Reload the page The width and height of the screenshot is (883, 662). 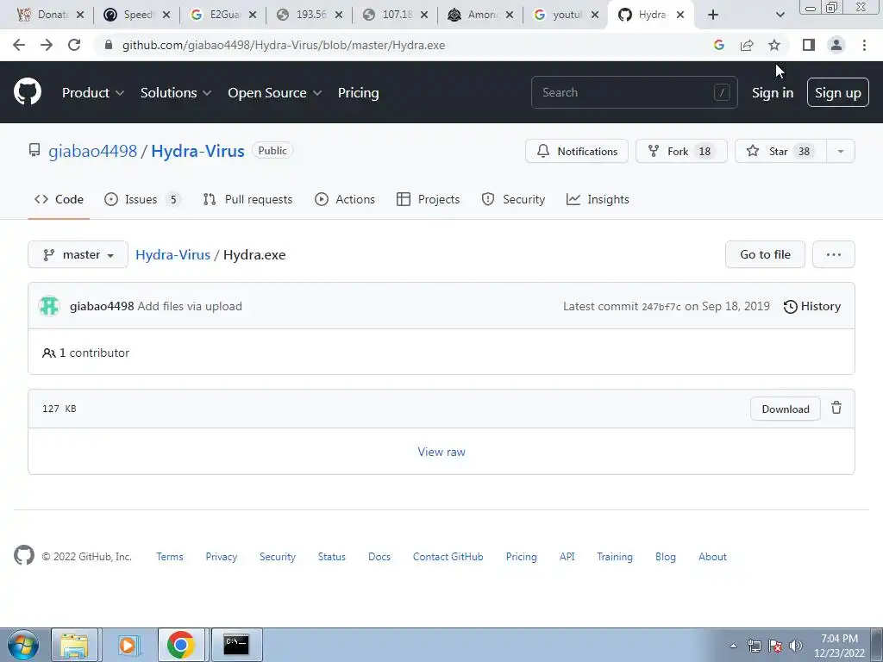pyautogui.click(x=74, y=45)
